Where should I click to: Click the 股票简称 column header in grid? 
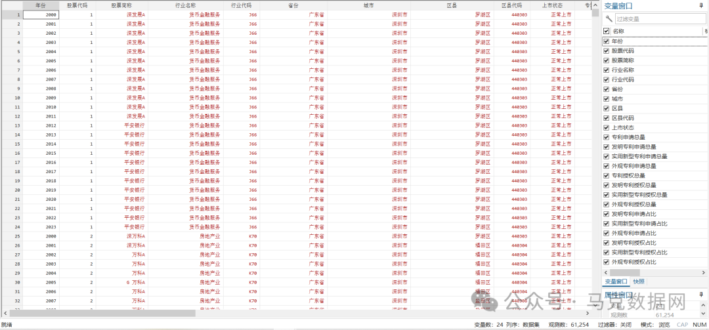121,5
